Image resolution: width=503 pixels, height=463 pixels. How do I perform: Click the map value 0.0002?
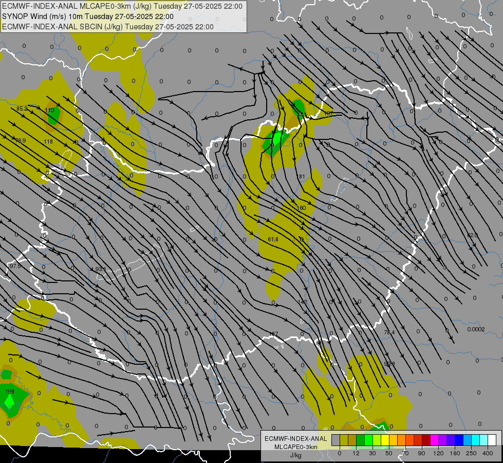(476, 329)
